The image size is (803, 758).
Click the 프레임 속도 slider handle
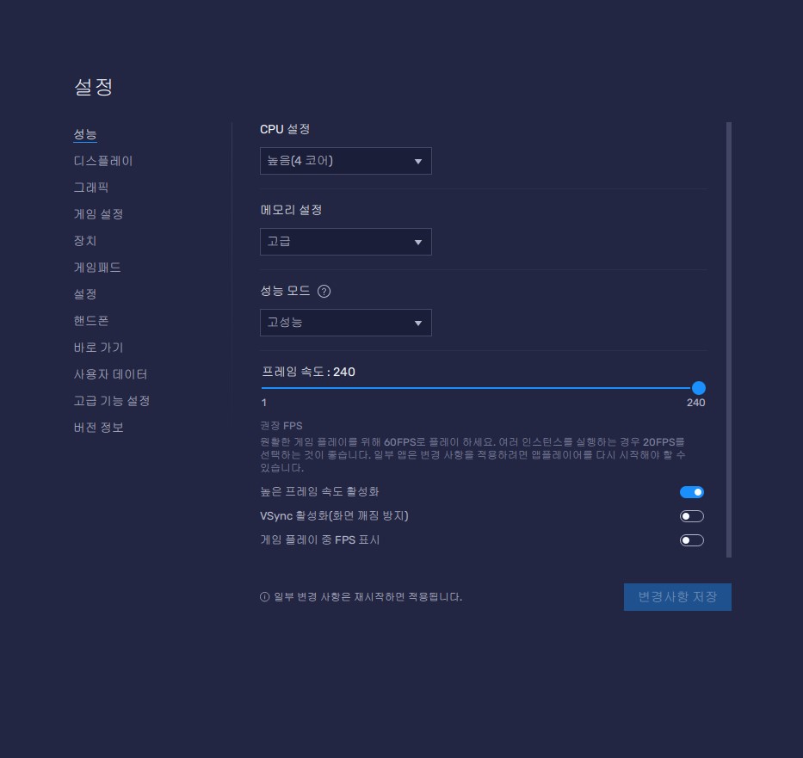(699, 388)
